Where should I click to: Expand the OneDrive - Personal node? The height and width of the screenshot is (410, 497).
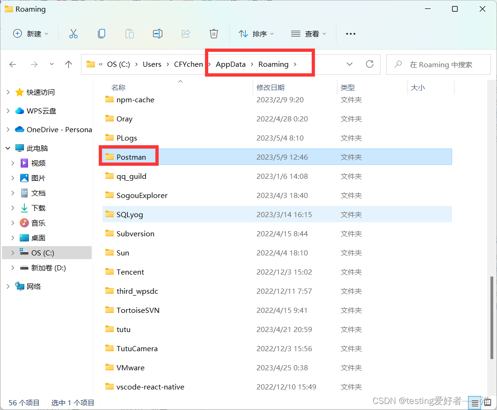pyautogui.click(x=8, y=129)
